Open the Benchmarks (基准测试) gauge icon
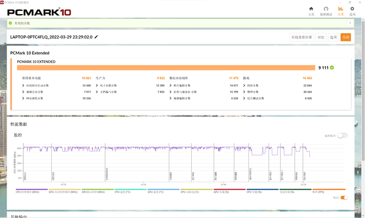This screenshot has width=365, height=218. tap(326, 10)
